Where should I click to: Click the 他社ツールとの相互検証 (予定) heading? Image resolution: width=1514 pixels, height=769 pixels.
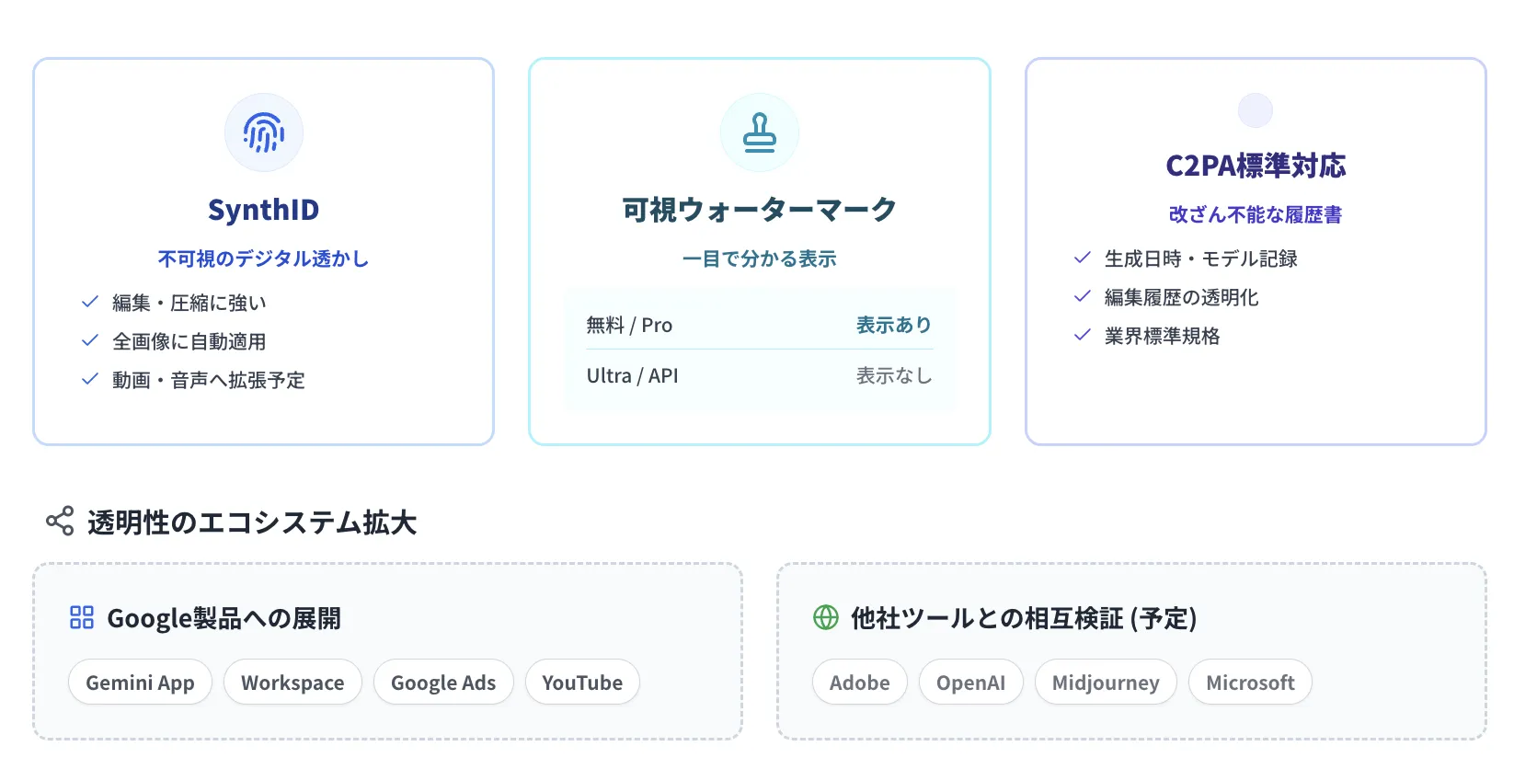1024,618
